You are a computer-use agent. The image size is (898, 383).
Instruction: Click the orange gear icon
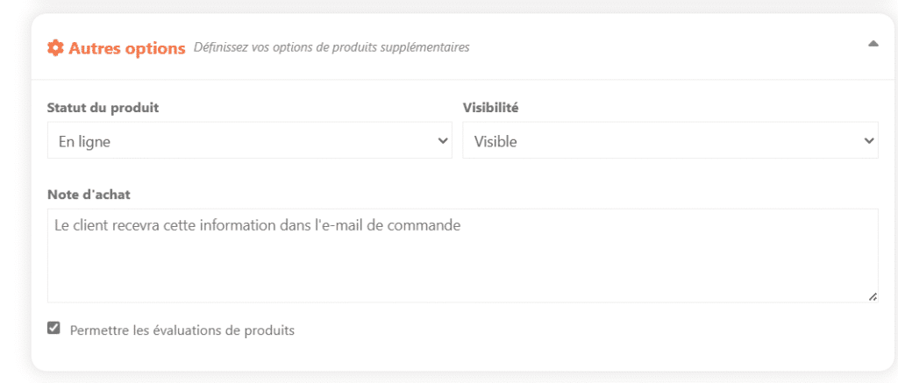55,47
